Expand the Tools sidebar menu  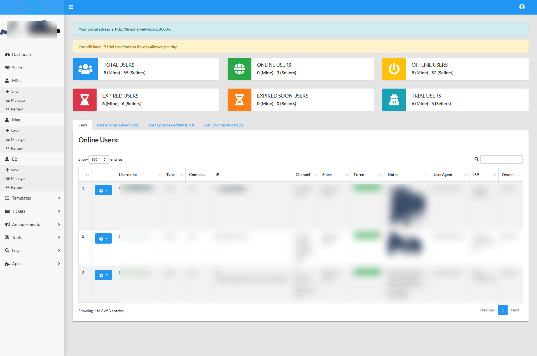pyautogui.click(x=32, y=237)
